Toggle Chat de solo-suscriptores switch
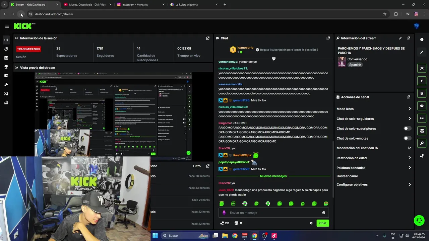This screenshot has width=429, height=241. (407, 129)
